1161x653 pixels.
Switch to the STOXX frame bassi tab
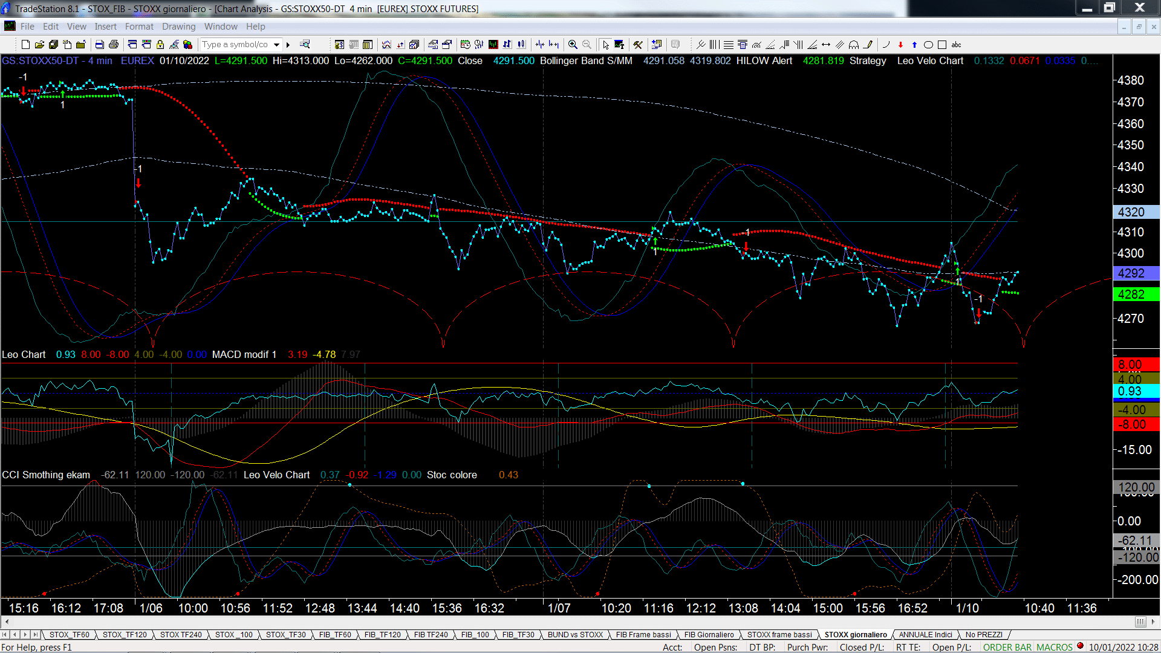779,635
